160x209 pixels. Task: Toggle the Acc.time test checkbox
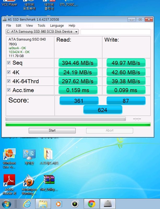tap(9, 90)
